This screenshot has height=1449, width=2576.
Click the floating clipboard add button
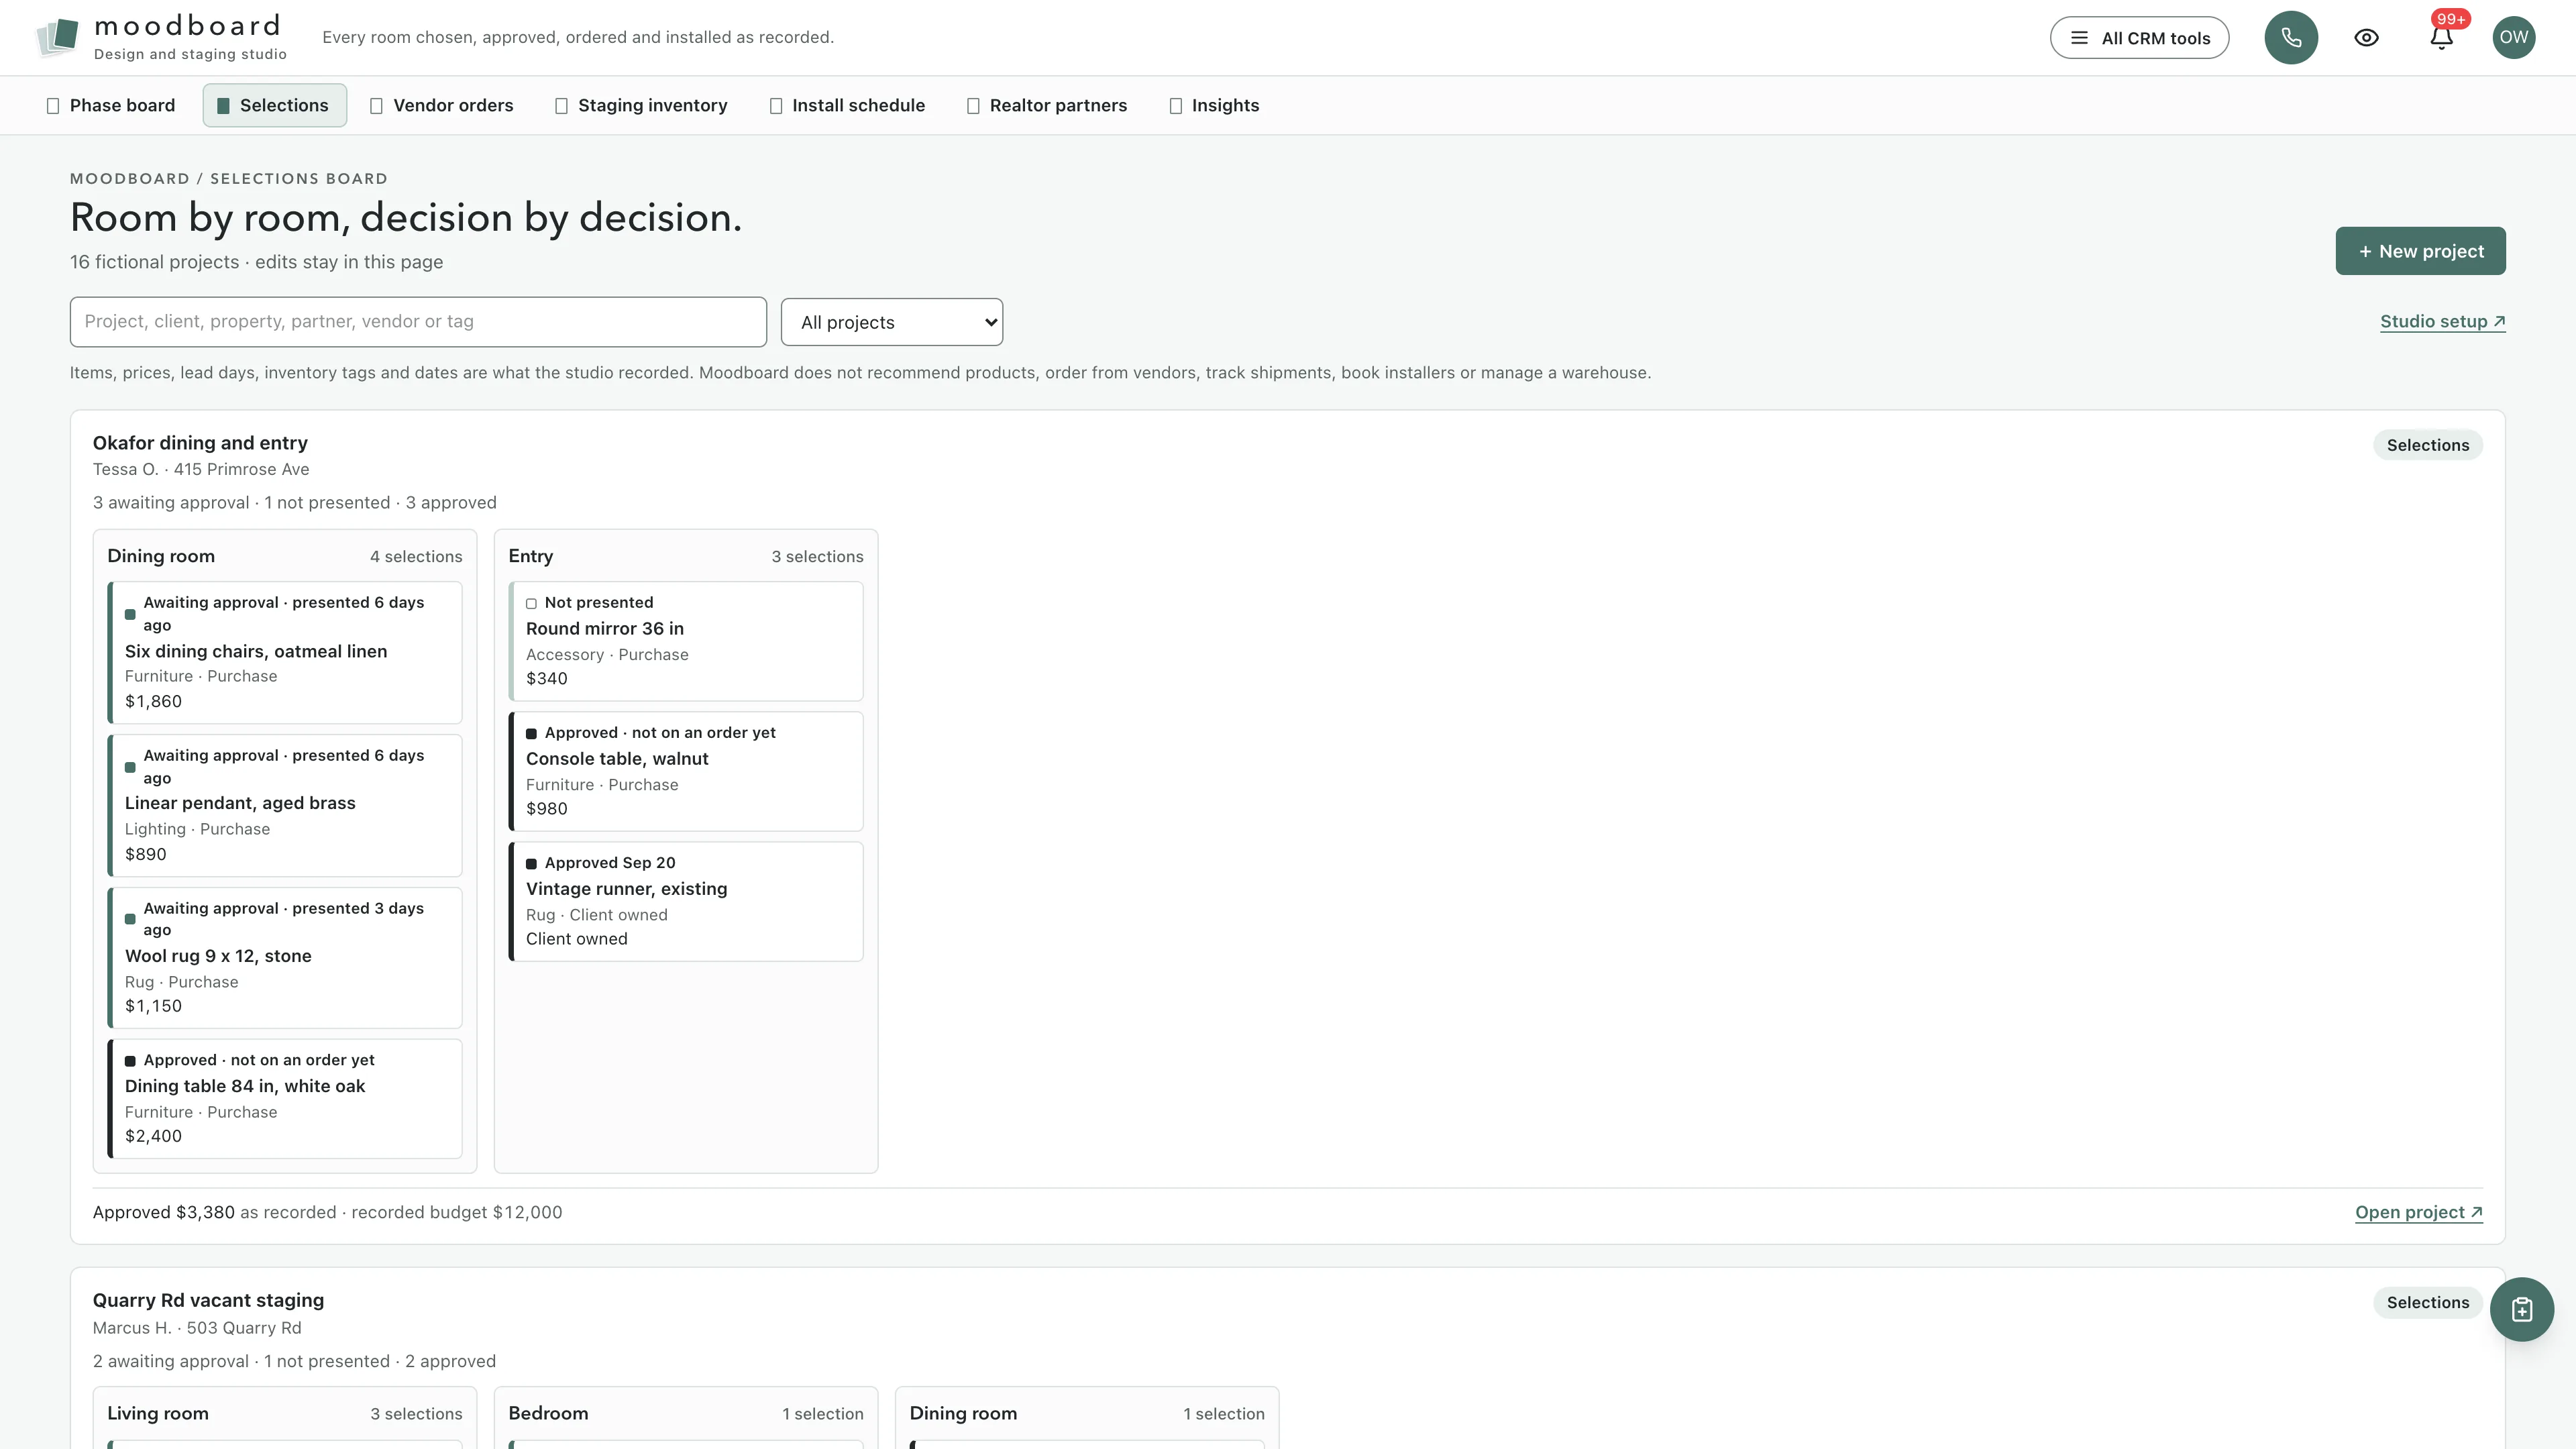click(2521, 1309)
